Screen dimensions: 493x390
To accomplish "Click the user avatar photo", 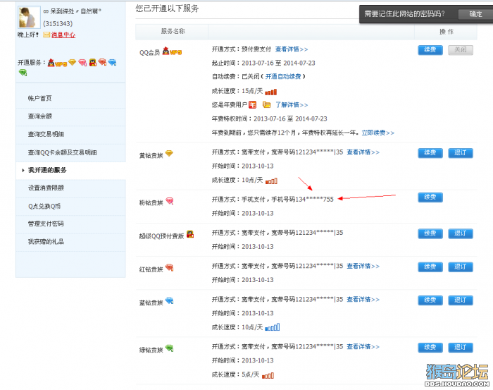I will pos(29,17).
